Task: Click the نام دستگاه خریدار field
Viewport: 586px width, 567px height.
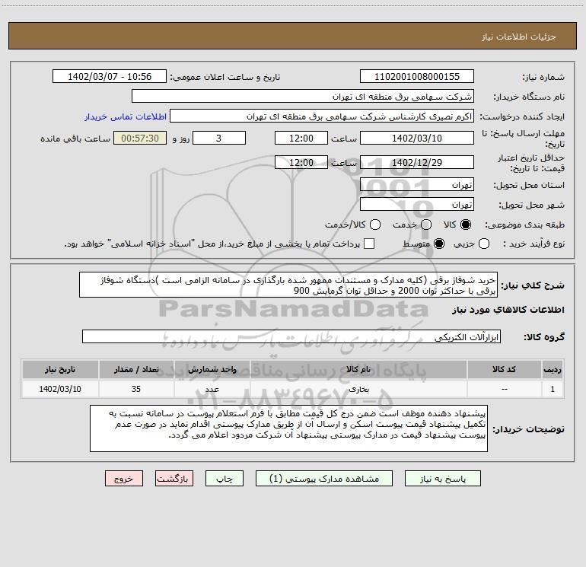Action: click(303, 97)
